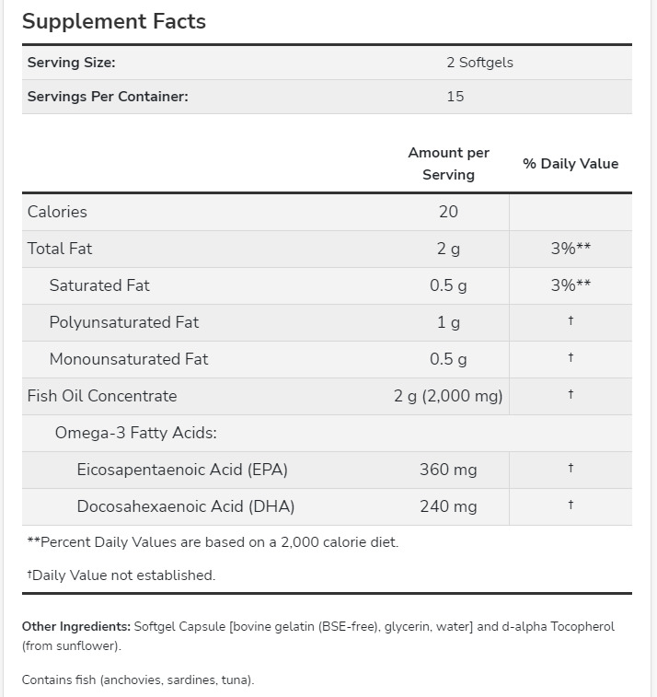Click the Polyunsaturated Fat row label

(x=124, y=322)
